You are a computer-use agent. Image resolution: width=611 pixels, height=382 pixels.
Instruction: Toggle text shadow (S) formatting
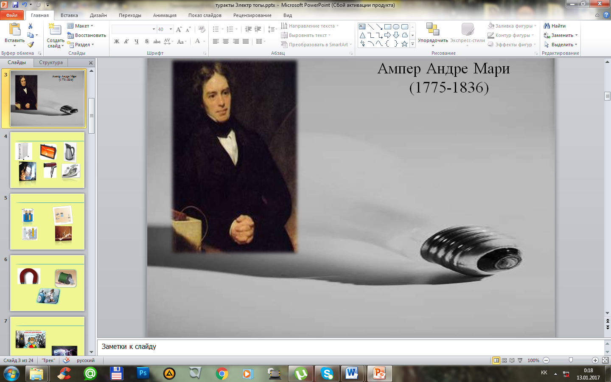click(x=147, y=42)
